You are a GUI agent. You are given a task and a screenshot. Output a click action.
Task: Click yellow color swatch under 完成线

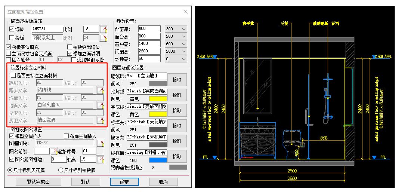tap(158, 114)
